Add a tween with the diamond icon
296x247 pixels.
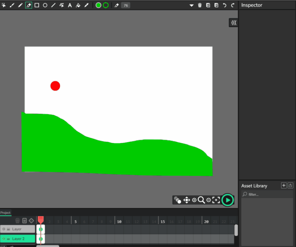coord(31,220)
